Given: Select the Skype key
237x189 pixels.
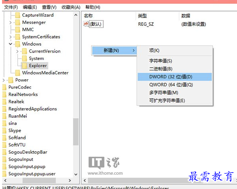Looking at the screenshot, I should click(x=15, y=131).
